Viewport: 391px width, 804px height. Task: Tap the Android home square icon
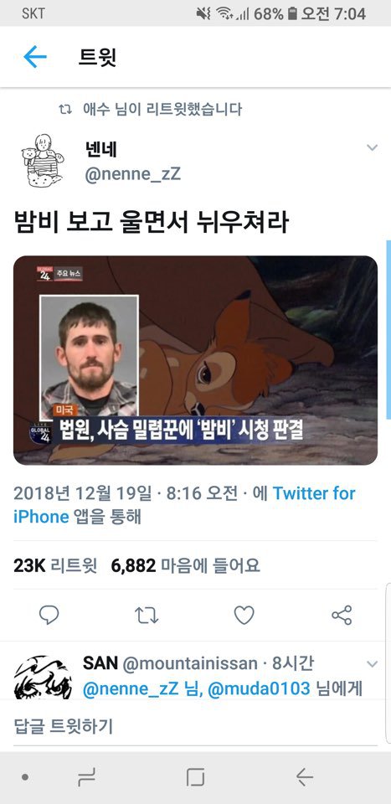[195, 777]
